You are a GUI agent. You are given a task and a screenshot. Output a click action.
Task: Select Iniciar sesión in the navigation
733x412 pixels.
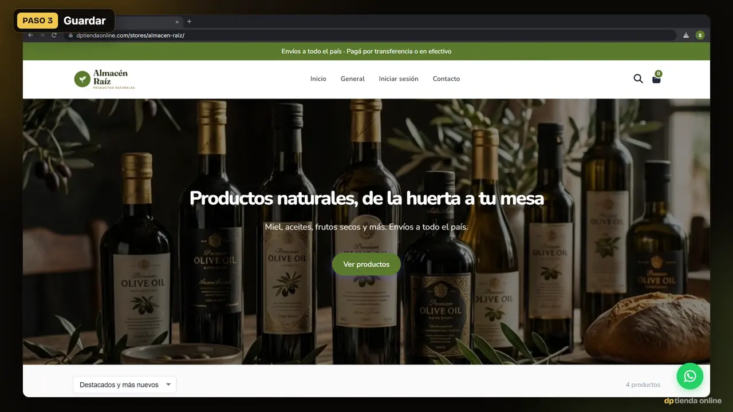pyautogui.click(x=399, y=79)
